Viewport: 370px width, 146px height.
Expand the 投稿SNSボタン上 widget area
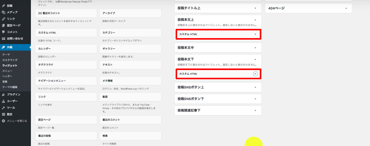tap(255, 87)
